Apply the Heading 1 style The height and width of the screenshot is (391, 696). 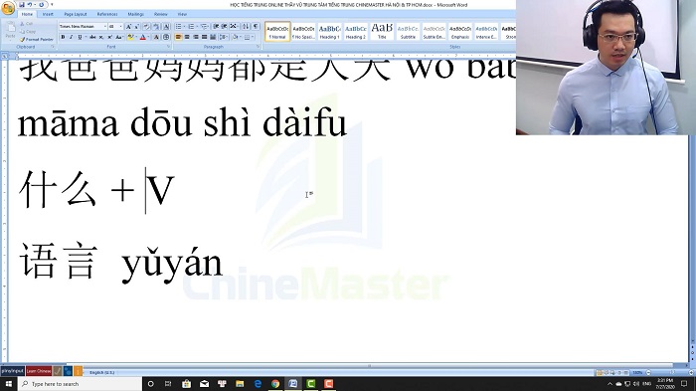[x=330, y=32]
